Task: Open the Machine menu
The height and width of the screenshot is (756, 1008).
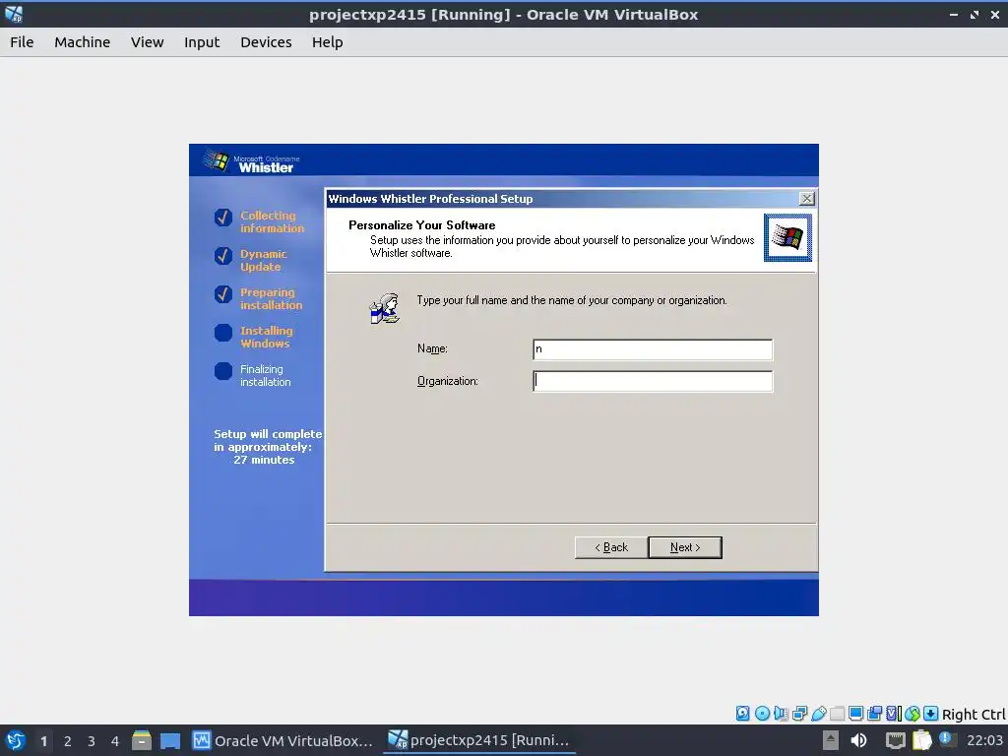Action: (x=83, y=41)
